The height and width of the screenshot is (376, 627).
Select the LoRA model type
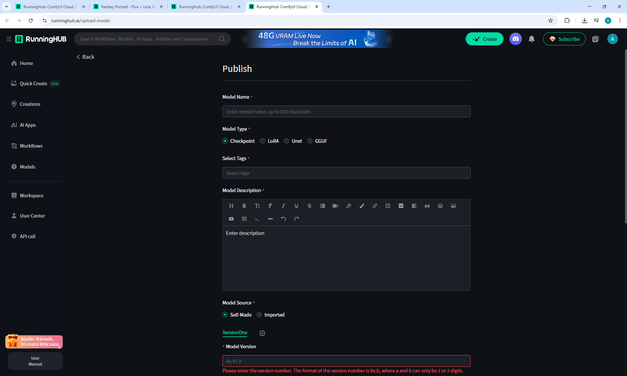(263, 141)
